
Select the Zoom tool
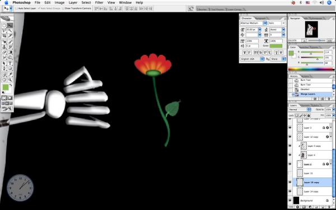click(10, 80)
